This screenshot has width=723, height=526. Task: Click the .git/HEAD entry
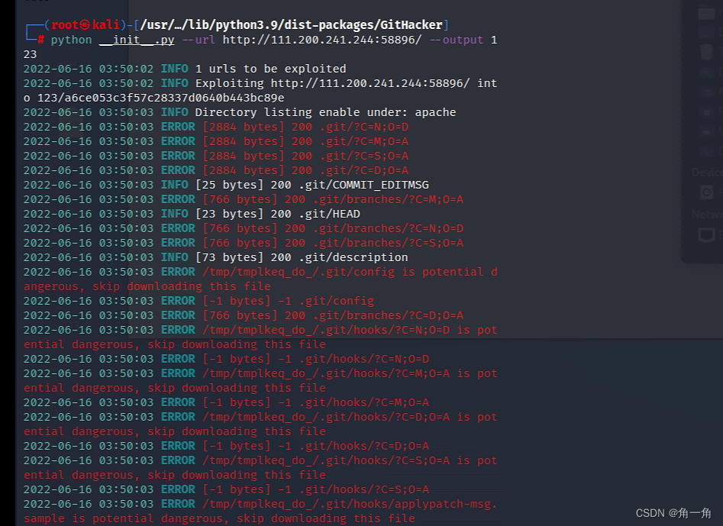coord(330,214)
